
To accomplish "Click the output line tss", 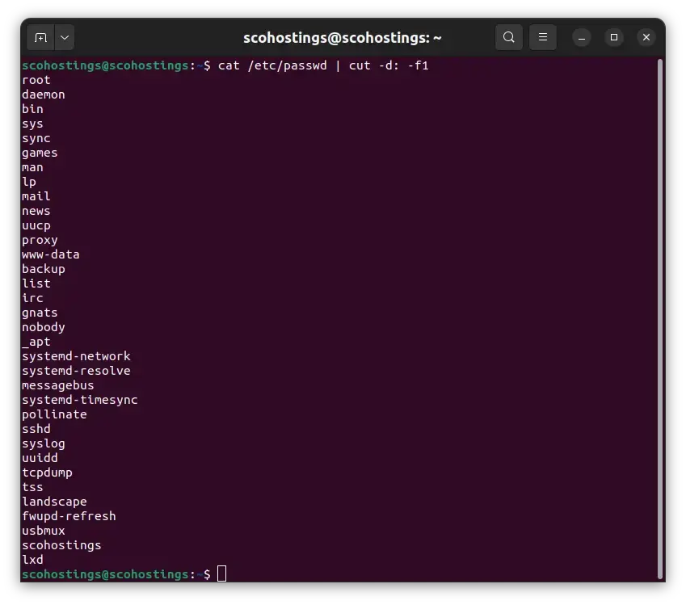I will pyautogui.click(x=32, y=487).
